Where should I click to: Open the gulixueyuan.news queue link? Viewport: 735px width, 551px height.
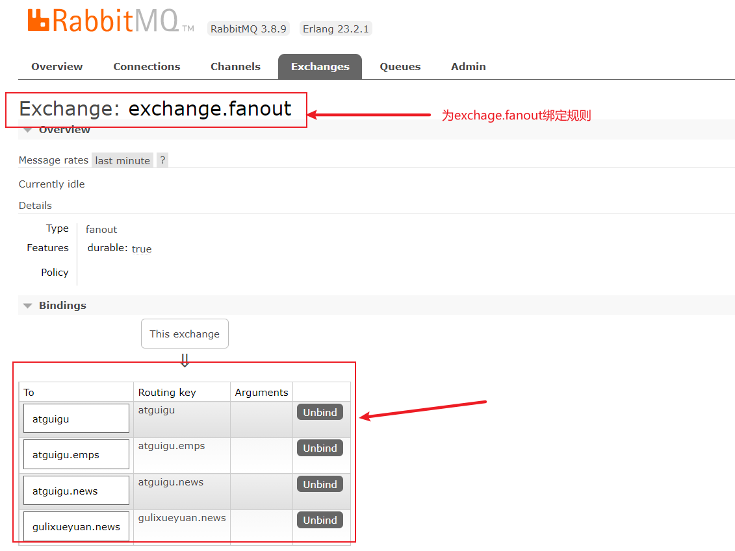click(x=76, y=526)
